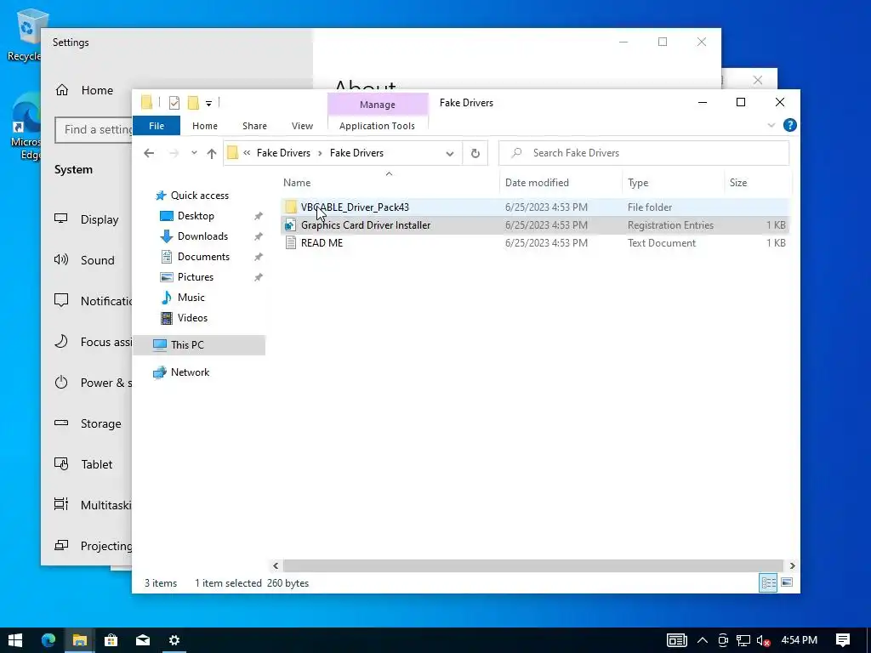Click the Search Fake Drivers input box
Screen dimensions: 871x653
[x=645, y=153]
